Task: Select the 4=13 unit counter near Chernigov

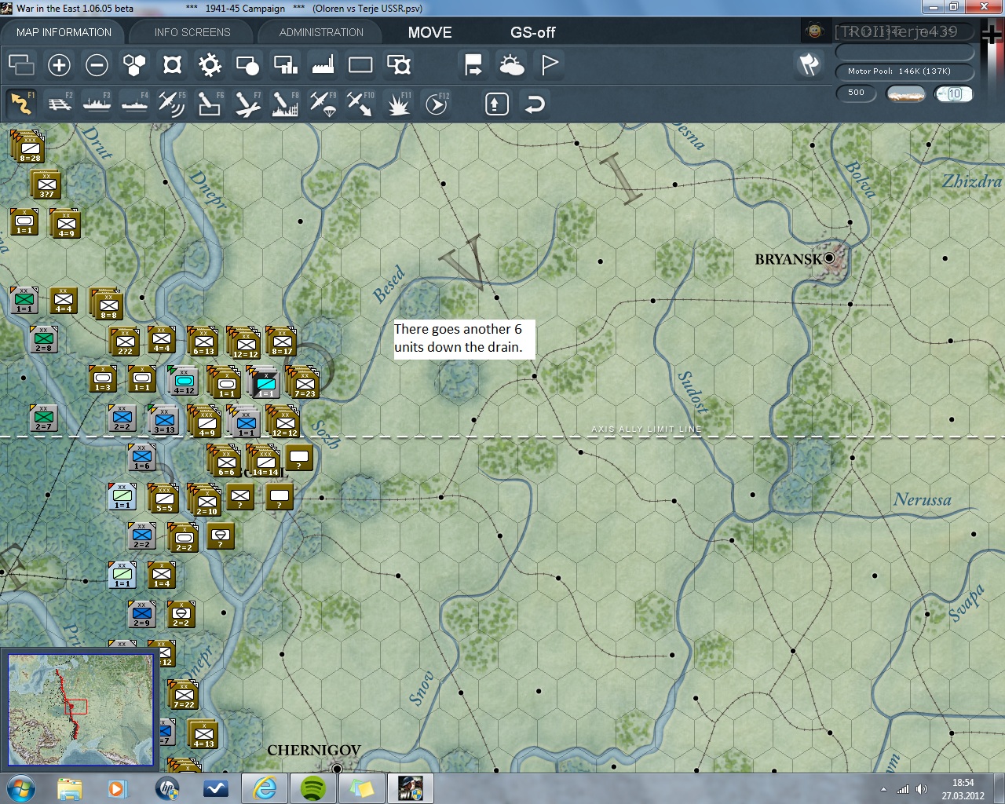Action: coord(203,733)
